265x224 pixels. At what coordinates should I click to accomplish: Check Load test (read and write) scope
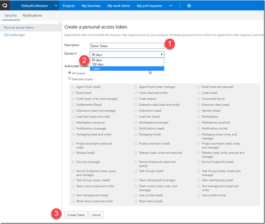(x=73, y=117)
